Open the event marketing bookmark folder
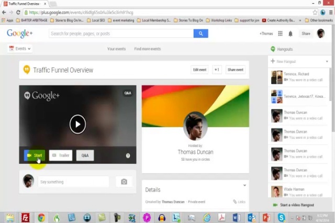The image size is (335, 223). point(121,20)
